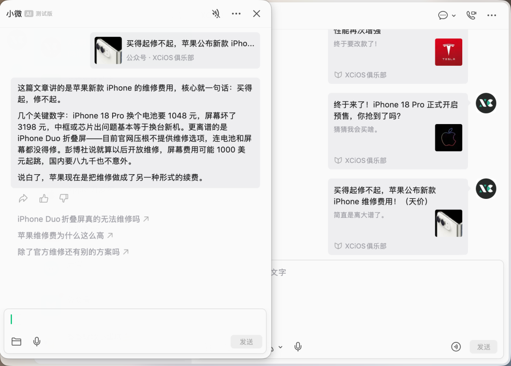Click the text '终于要改款了!'
Screen dimensions: 511x366
[x=355, y=44]
